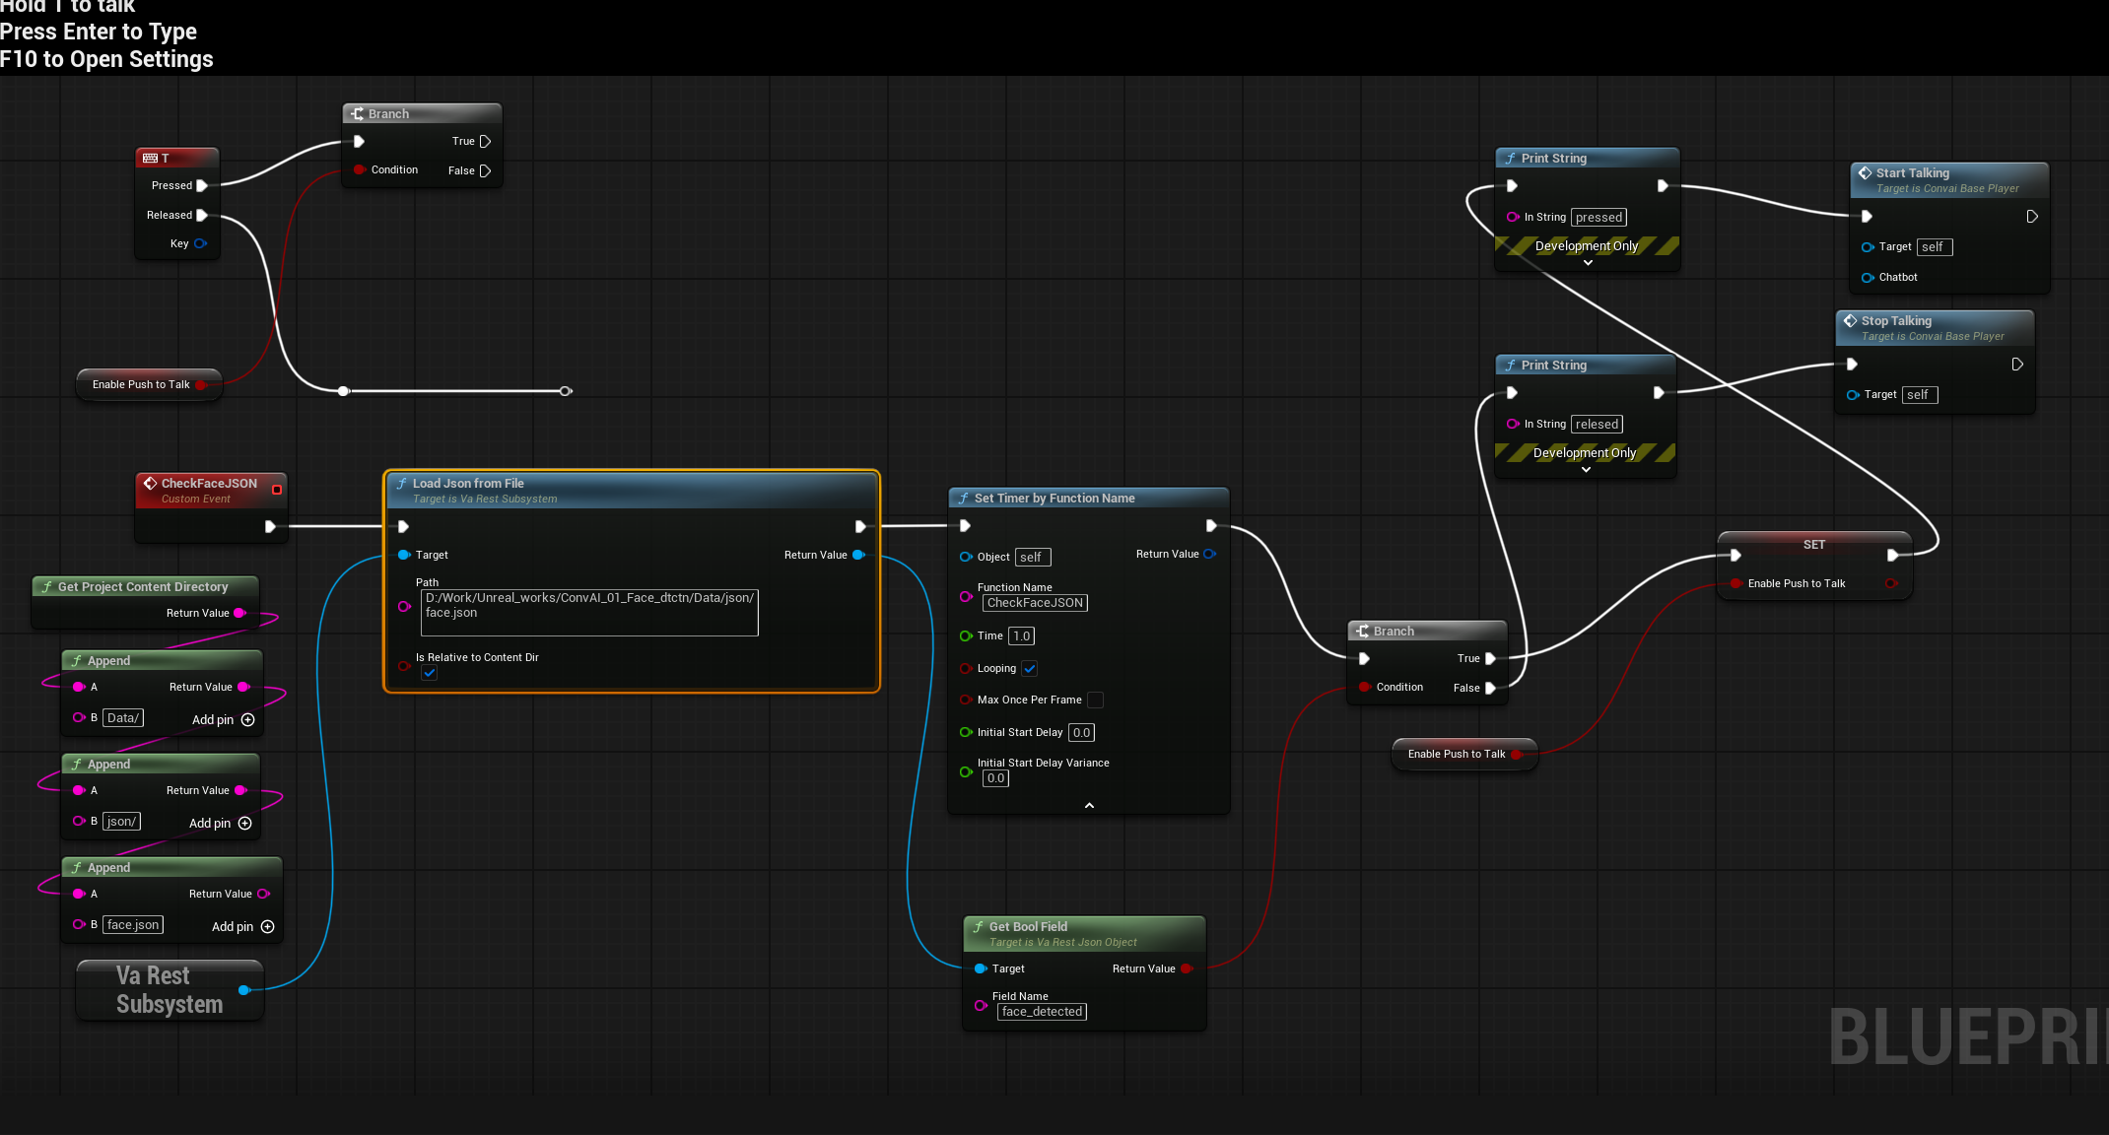Click function icon on Get Bool Field node
The width and height of the screenshot is (2109, 1135).
tap(978, 927)
